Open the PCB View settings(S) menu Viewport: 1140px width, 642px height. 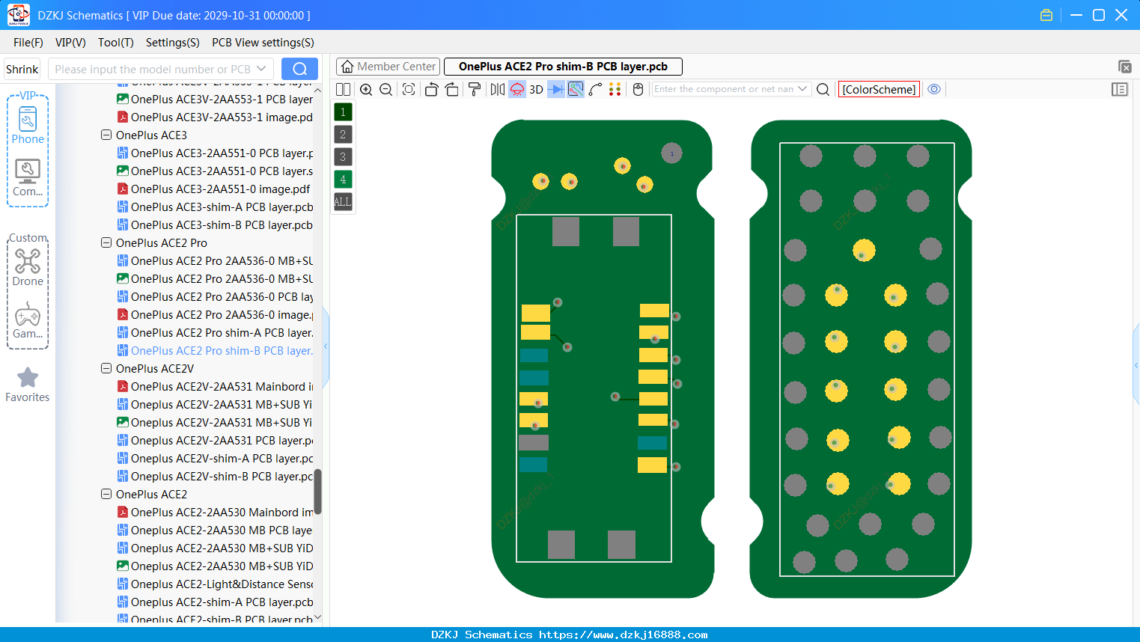click(263, 43)
